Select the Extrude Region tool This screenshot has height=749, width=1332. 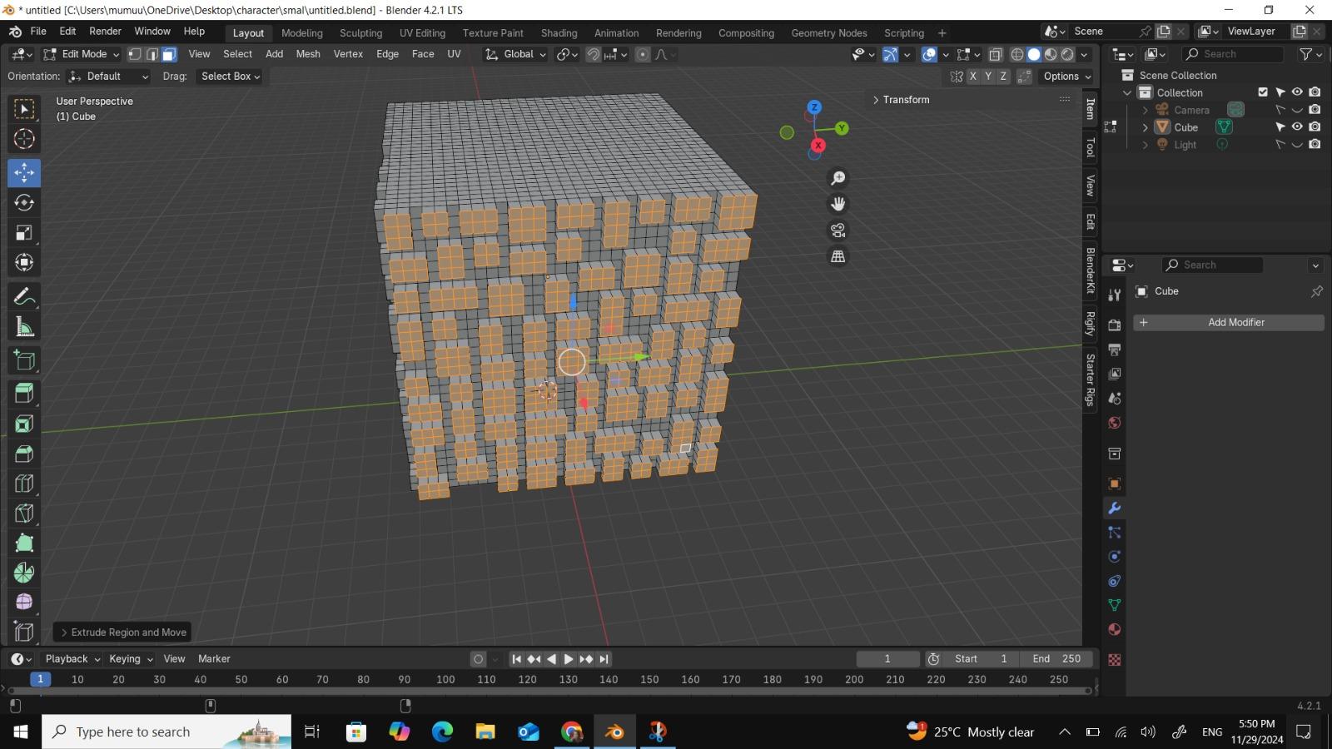pos(24,393)
